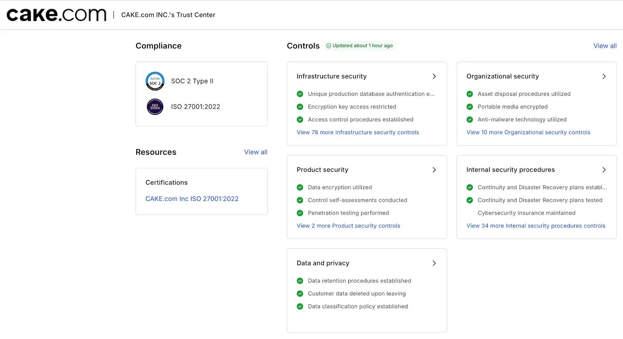Click green check beside Access control procedures established
The height and width of the screenshot is (339, 623).
pyautogui.click(x=300, y=120)
